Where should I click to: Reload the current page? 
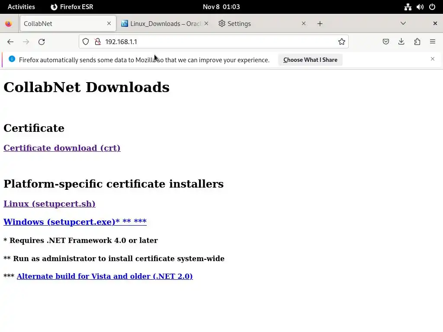pos(42,42)
